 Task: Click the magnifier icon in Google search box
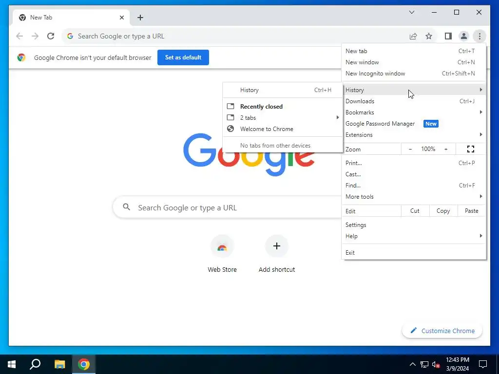pyautogui.click(x=126, y=207)
